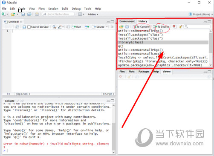Minimize the source editor pane
Image resolution: width=214 pixels, height=156 pixels.
coord(108,22)
